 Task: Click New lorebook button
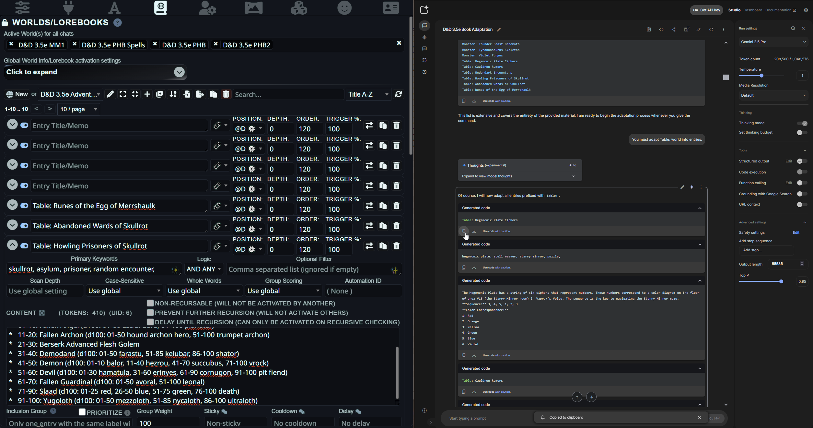point(17,94)
